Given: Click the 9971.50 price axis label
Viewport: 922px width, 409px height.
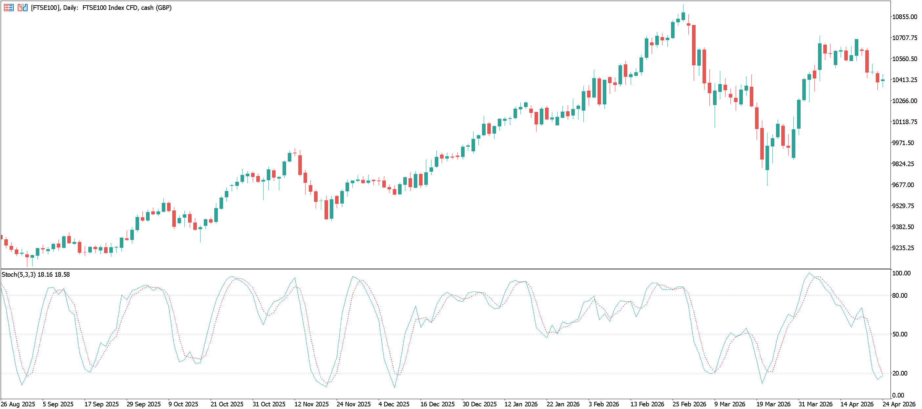Looking at the screenshot, I should [x=903, y=143].
